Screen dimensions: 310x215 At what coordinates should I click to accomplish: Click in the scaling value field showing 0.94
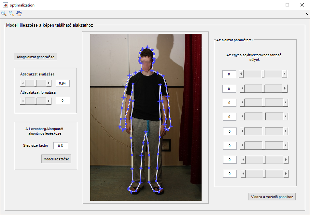click(63, 83)
